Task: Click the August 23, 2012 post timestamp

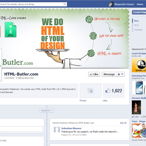Action: point(74,135)
